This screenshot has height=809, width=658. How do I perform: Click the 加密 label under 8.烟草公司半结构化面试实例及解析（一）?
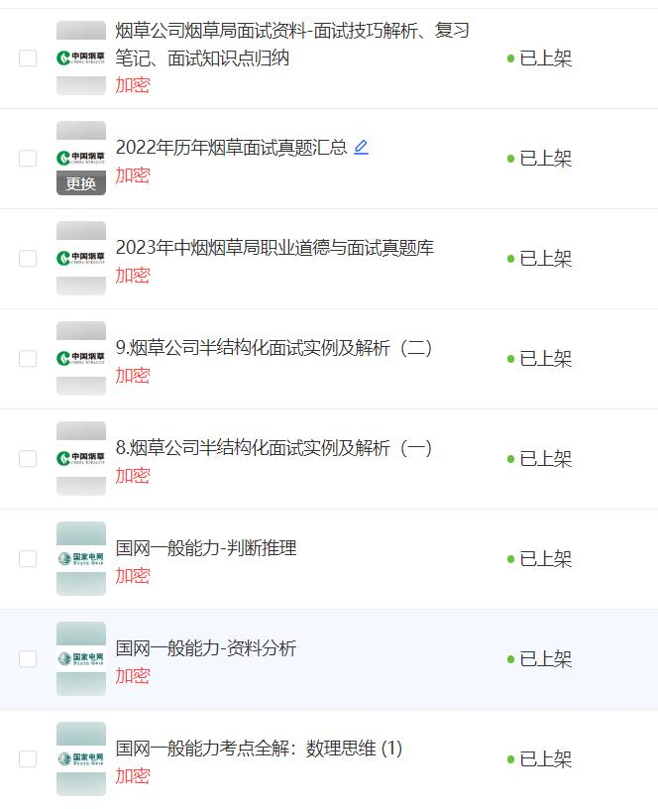pyautogui.click(x=133, y=476)
